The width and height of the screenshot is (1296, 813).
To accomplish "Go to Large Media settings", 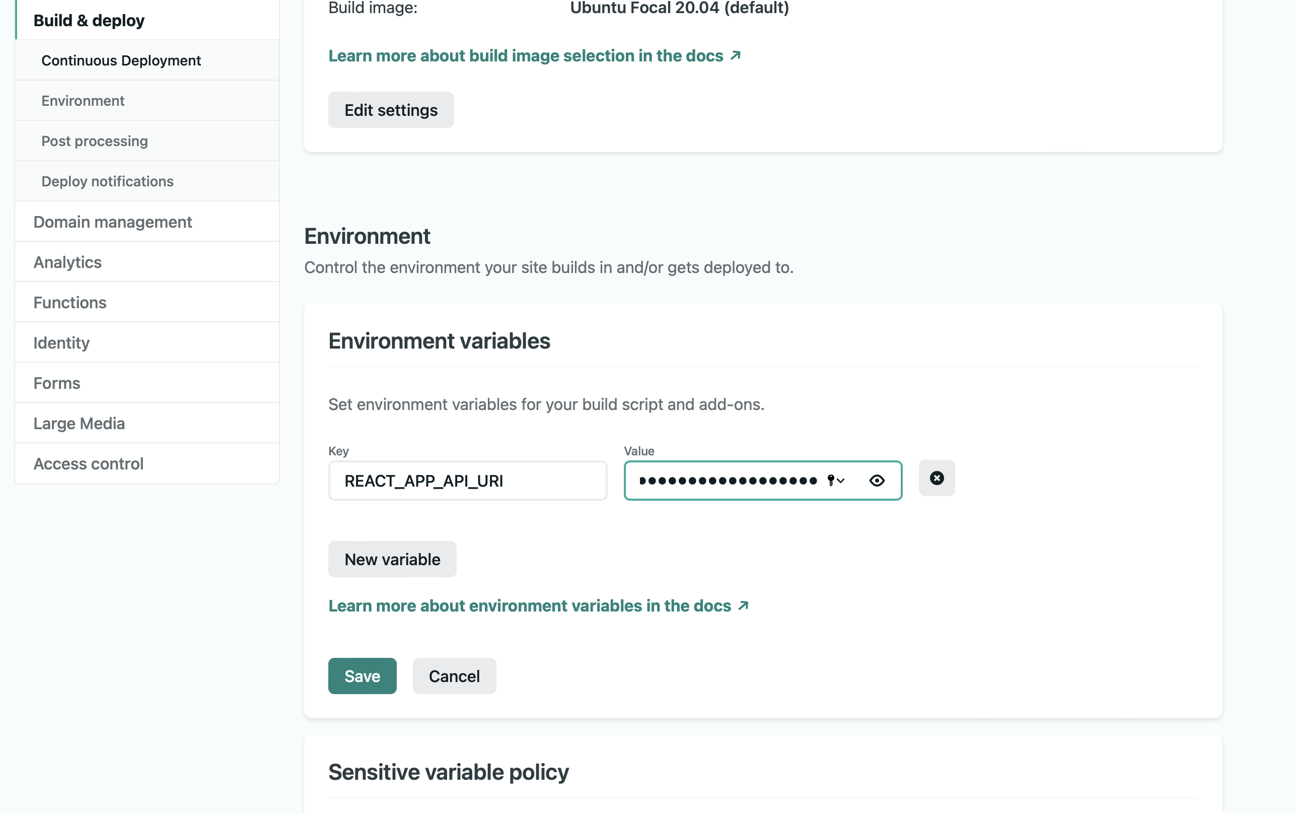I will coord(79,423).
